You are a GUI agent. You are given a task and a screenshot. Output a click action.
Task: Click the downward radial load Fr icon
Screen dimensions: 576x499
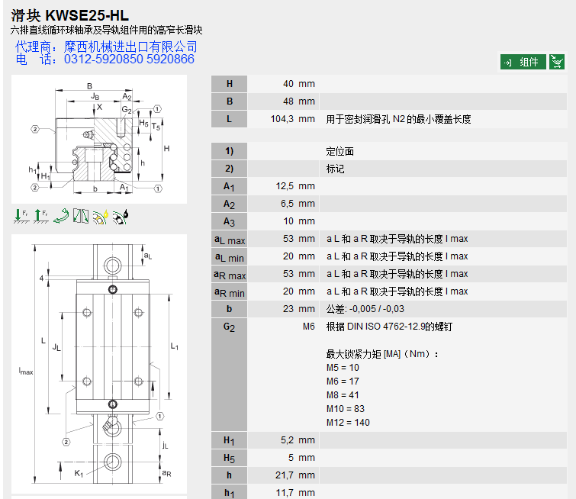tap(21, 216)
